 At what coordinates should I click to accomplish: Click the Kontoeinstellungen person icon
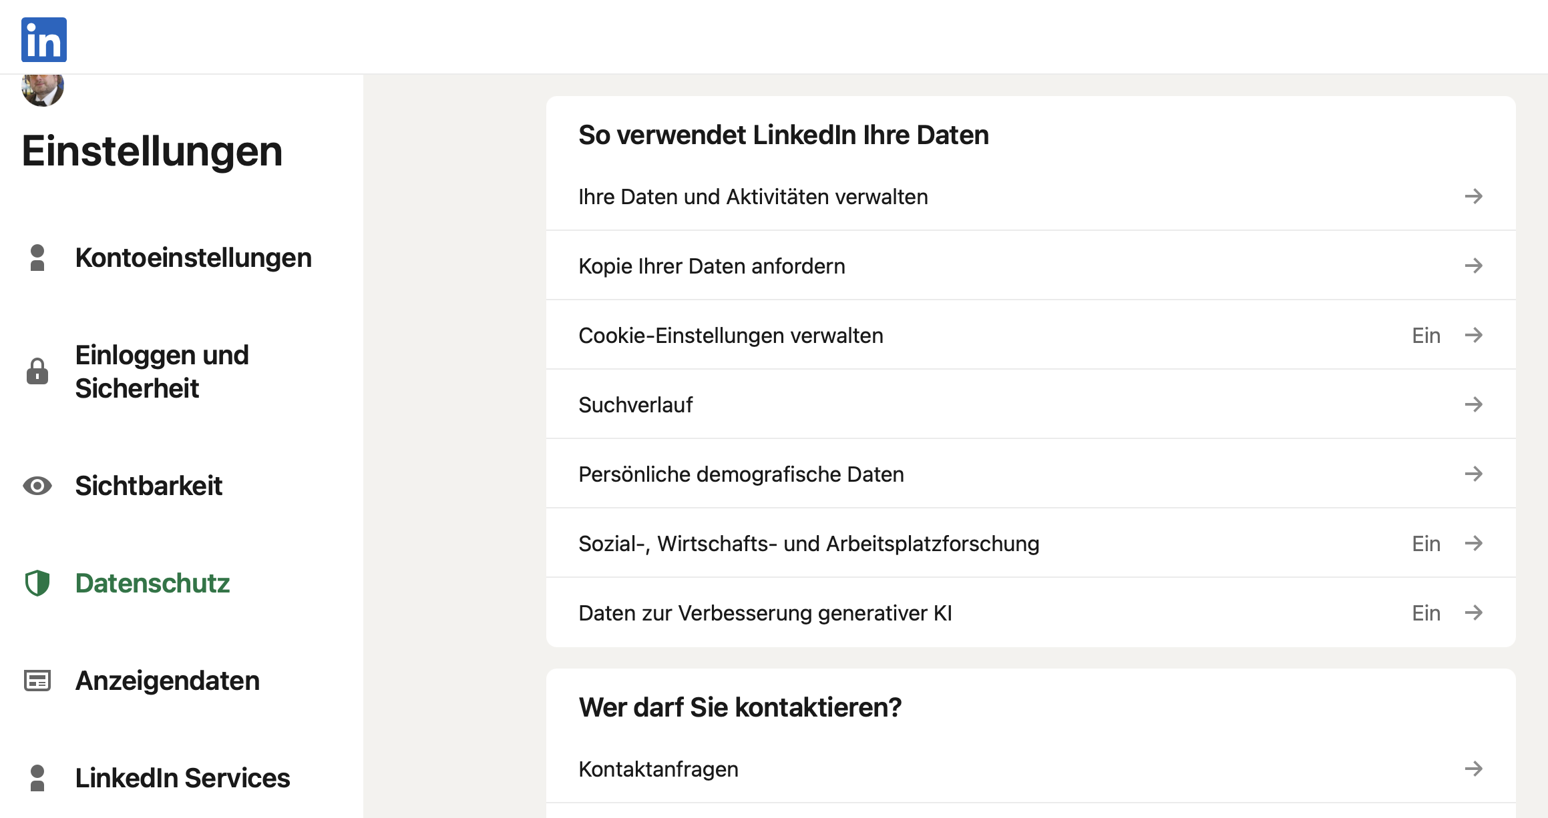tap(37, 258)
